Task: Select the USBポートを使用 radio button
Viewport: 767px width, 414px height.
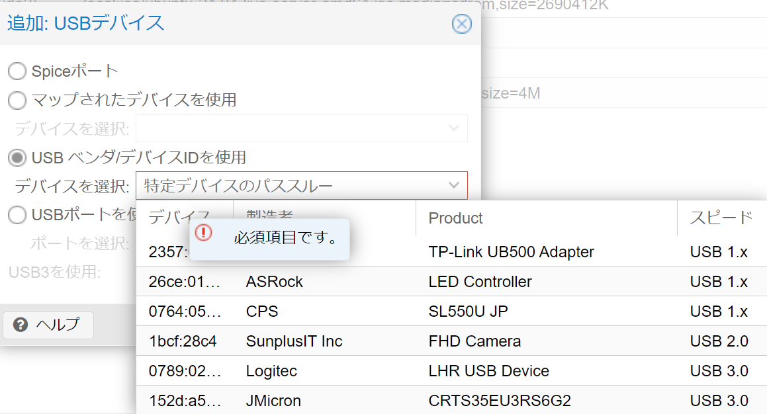Action: (17, 214)
